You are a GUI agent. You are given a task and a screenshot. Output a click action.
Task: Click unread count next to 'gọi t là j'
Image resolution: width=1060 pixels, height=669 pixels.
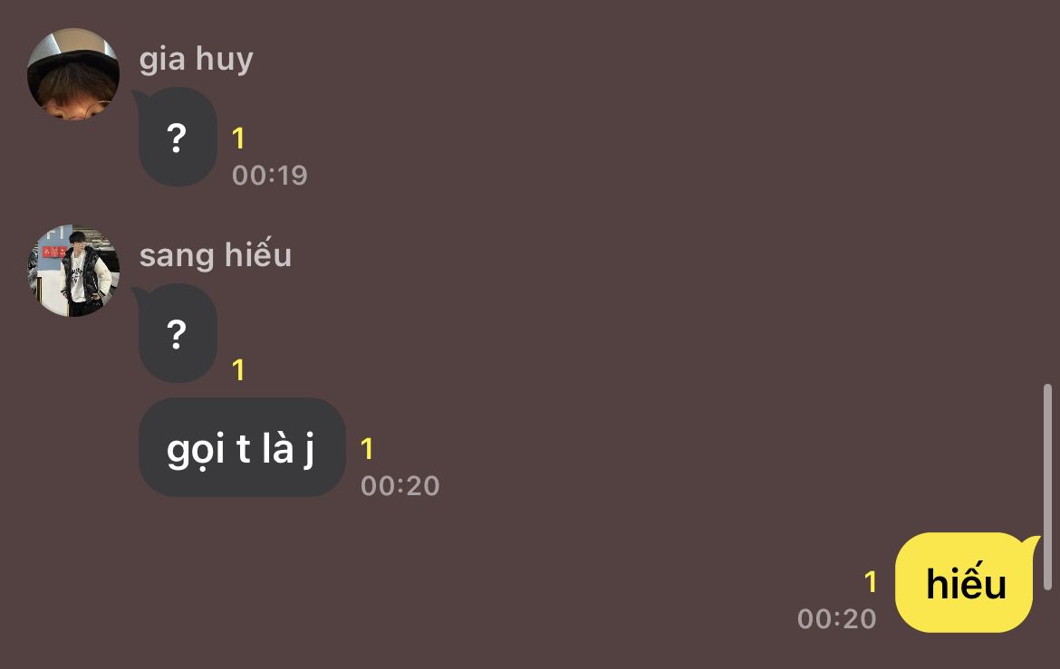click(x=367, y=449)
